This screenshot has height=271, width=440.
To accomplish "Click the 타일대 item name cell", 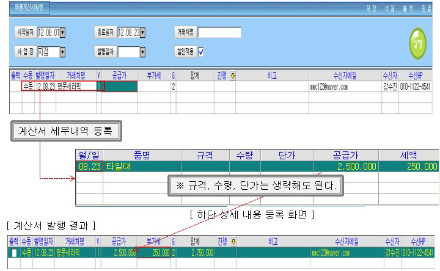I will pyautogui.click(x=142, y=167).
